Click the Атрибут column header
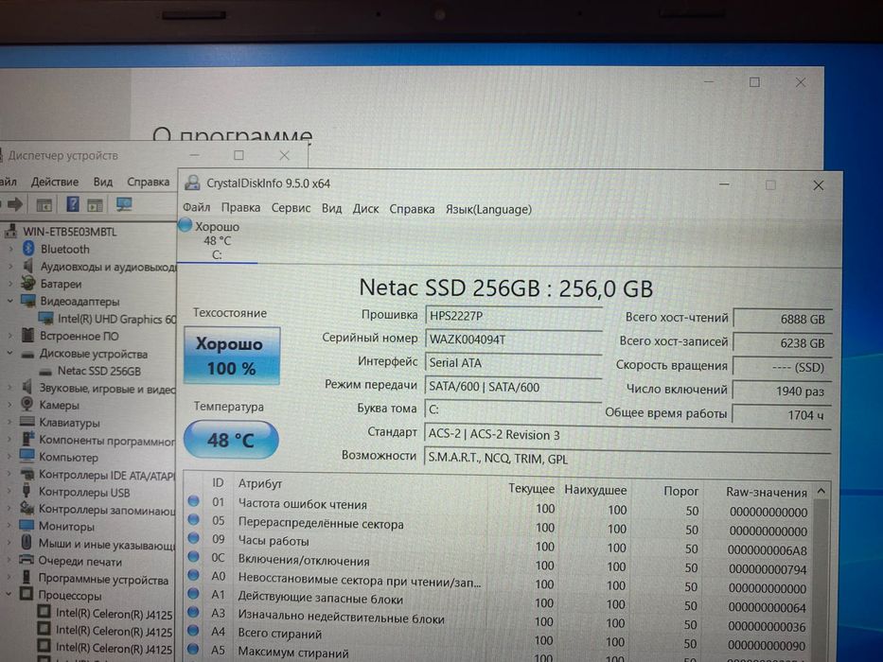This screenshot has height=662, width=883. (259, 483)
